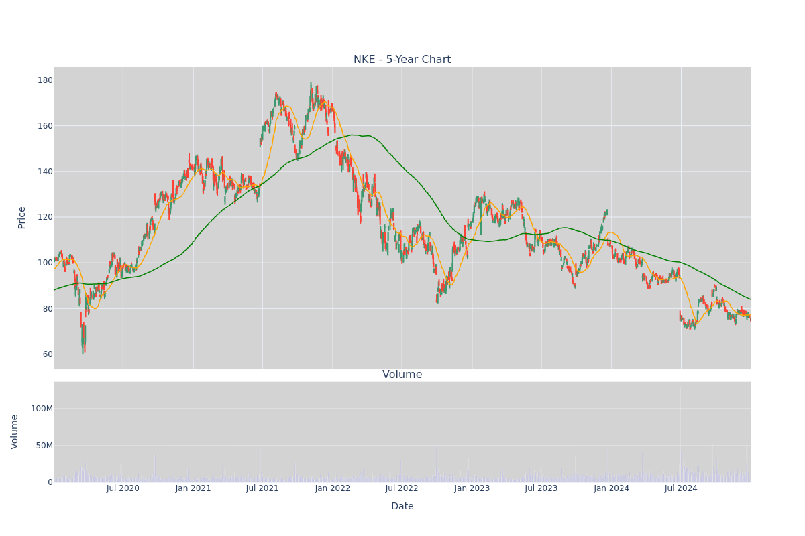This screenshot has width=805, height=536.
Task: Click the 50M volume tick label
Action: [x=44, y=446]
